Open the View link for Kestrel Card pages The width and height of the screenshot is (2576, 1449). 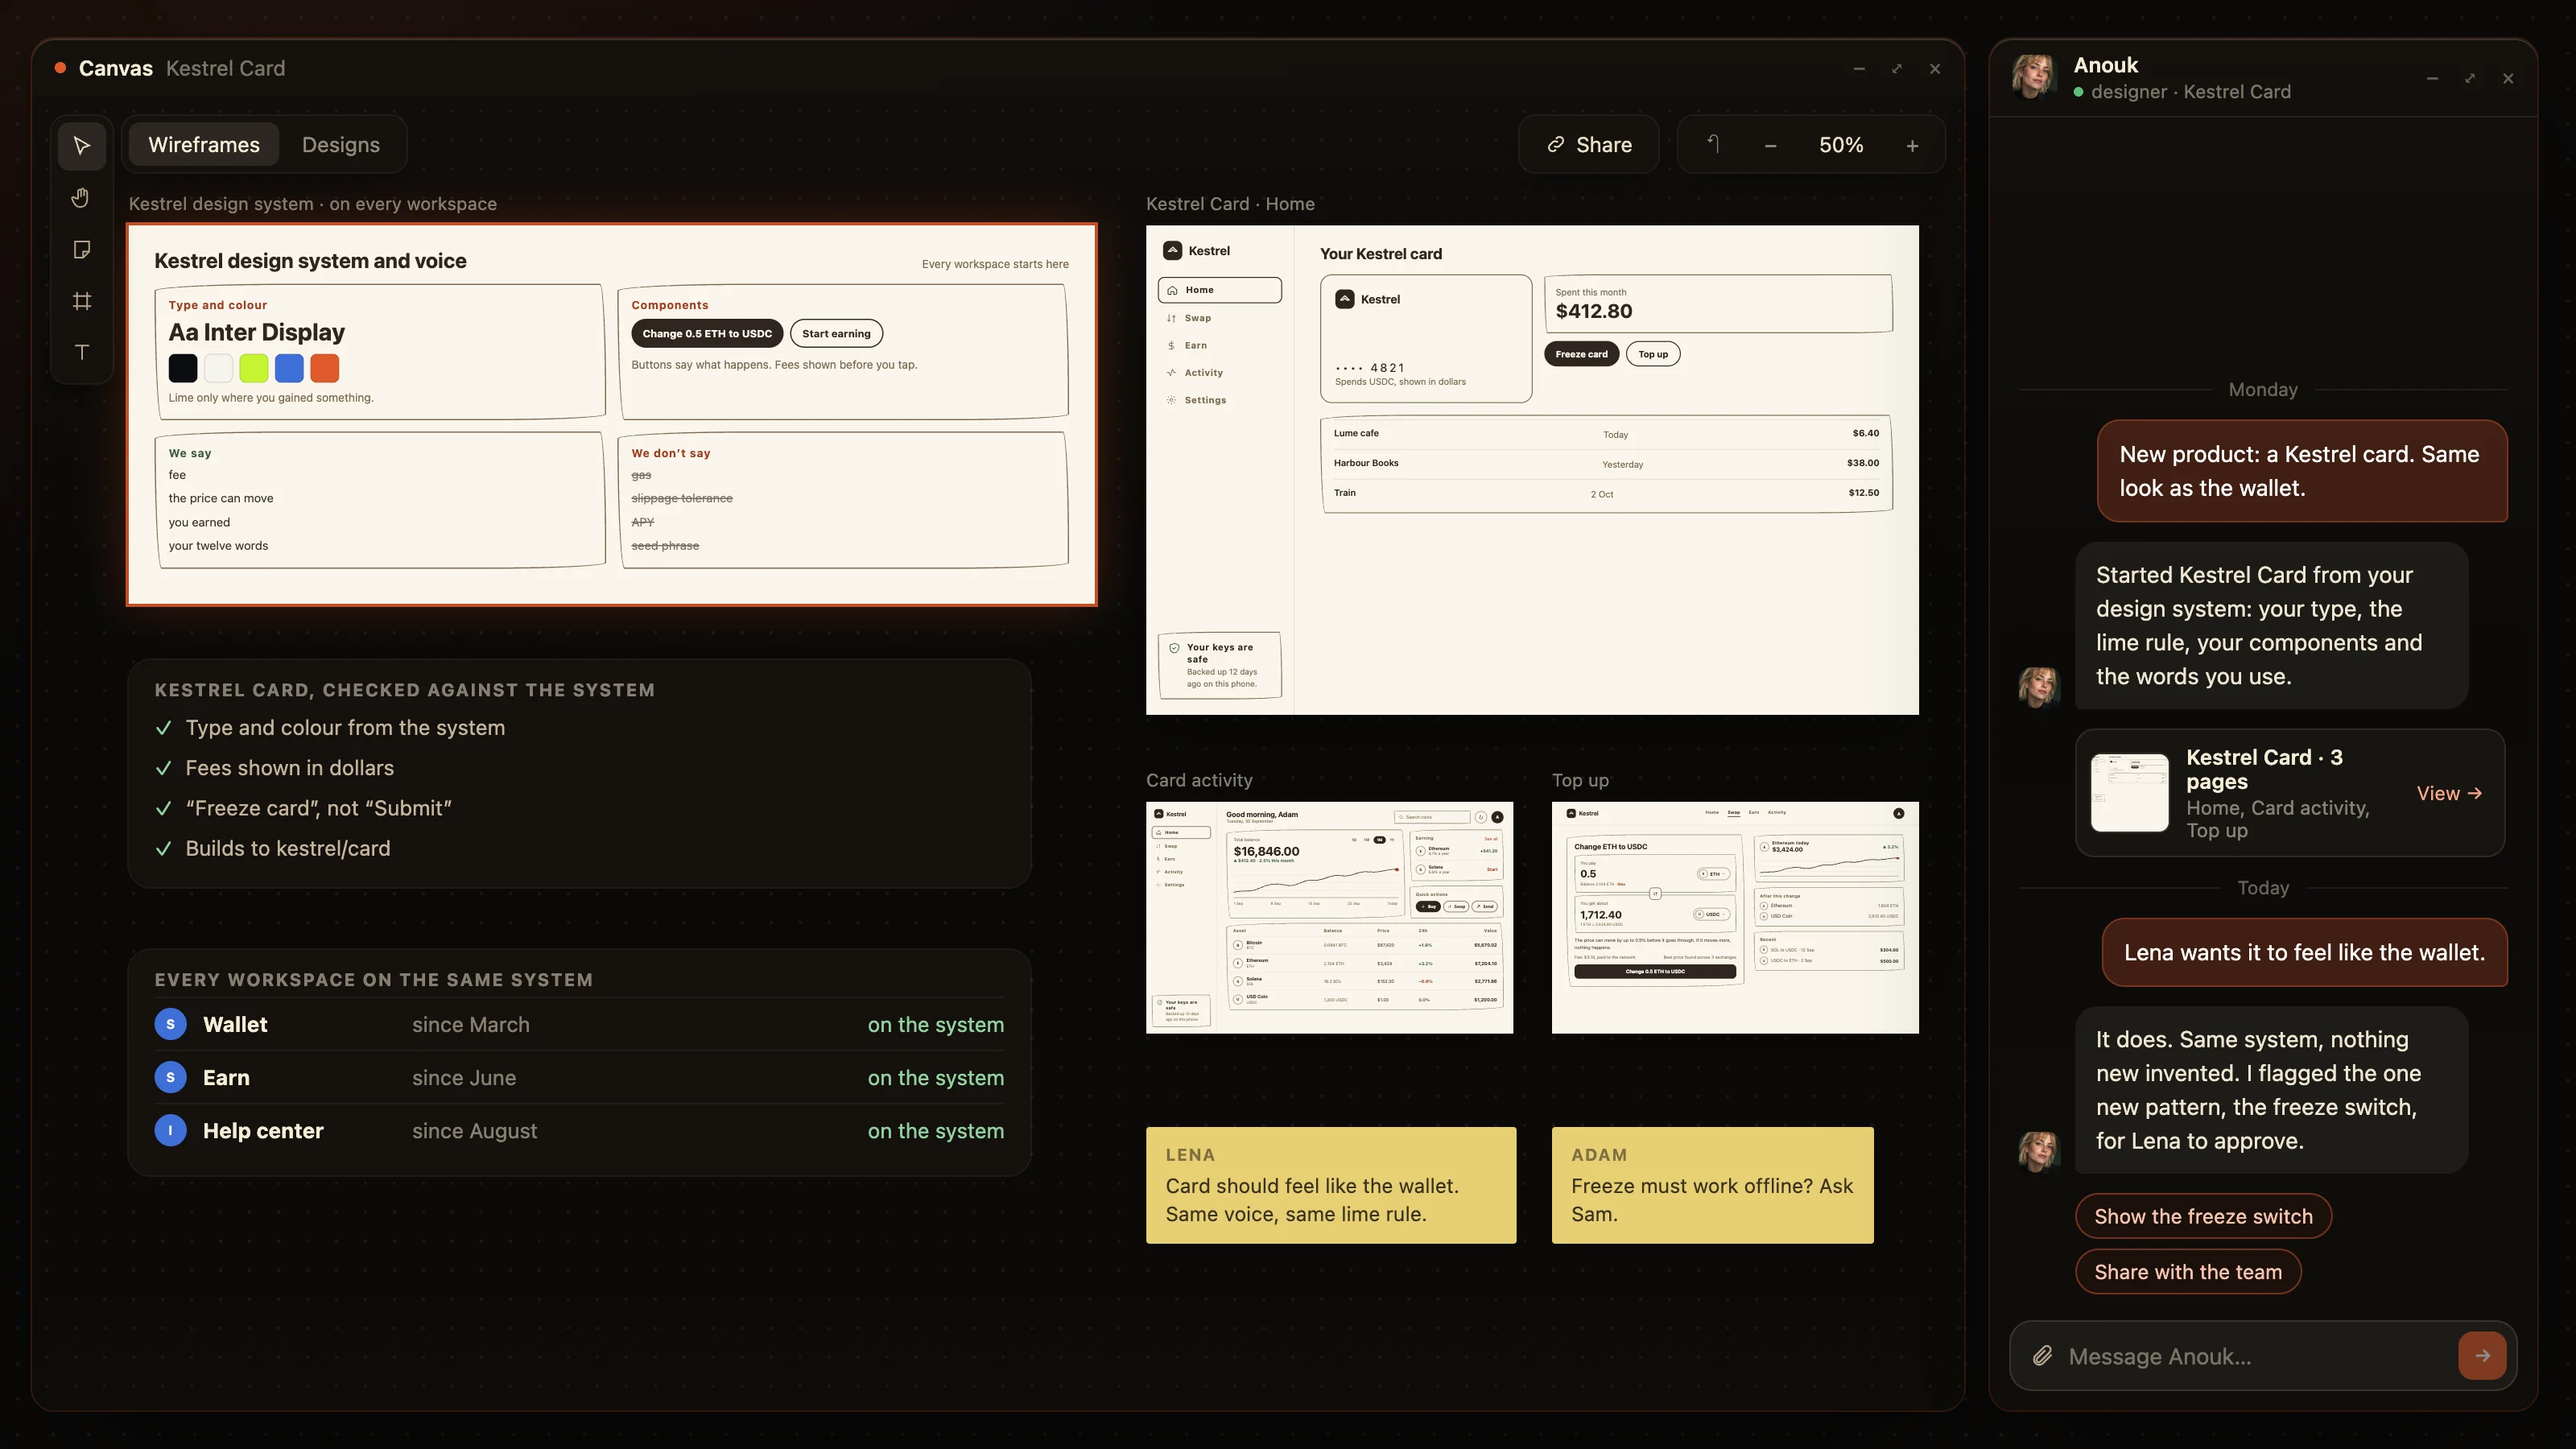coord(2449,793)
